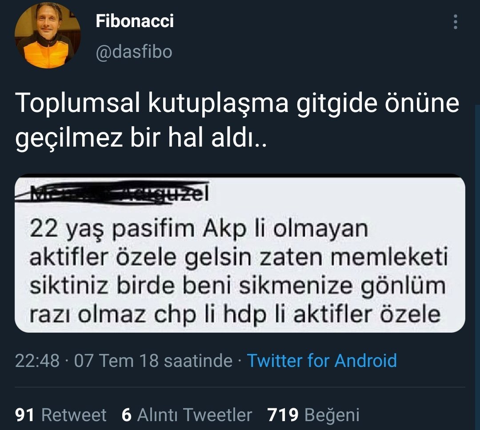Tap the word 'saatinde' in the timestamp row

pos(198,360)
